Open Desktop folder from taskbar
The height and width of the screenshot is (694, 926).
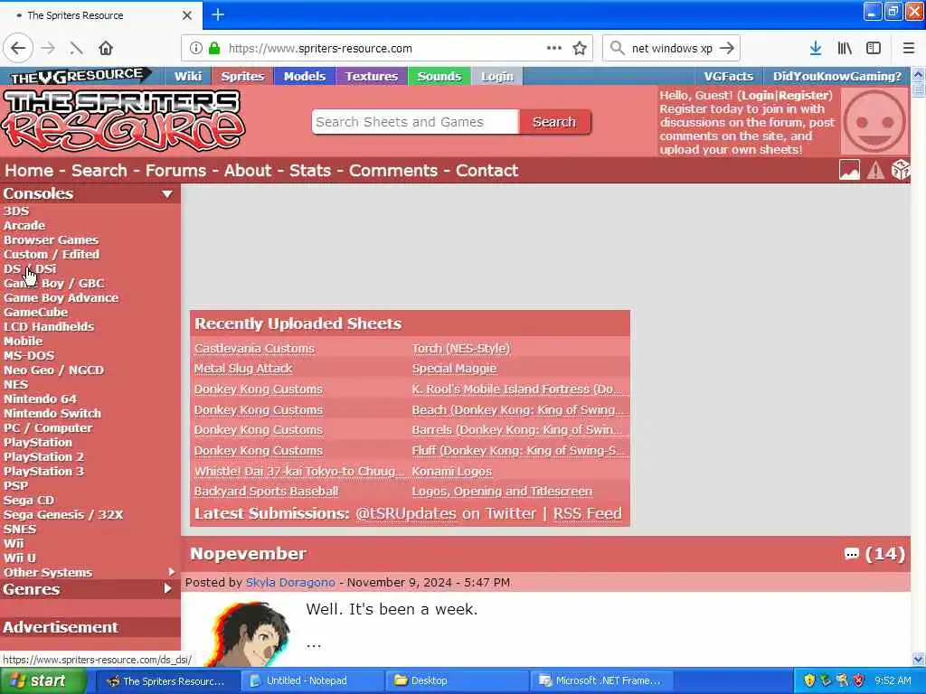pyautogui.click(x=457, y=680)
